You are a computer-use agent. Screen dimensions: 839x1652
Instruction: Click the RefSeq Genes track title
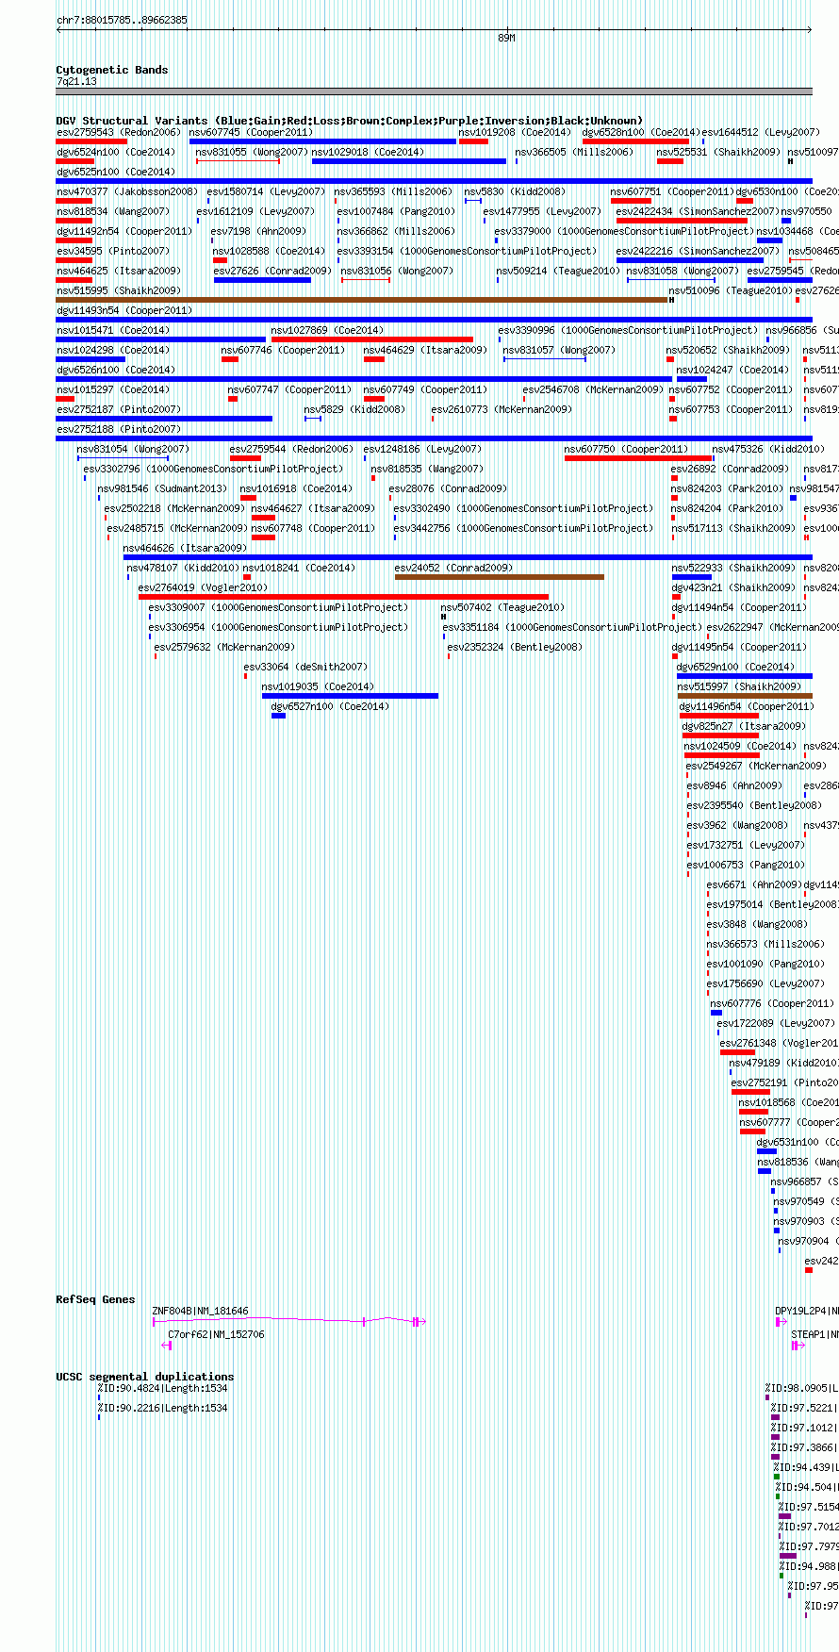(x=95, y=1300)
